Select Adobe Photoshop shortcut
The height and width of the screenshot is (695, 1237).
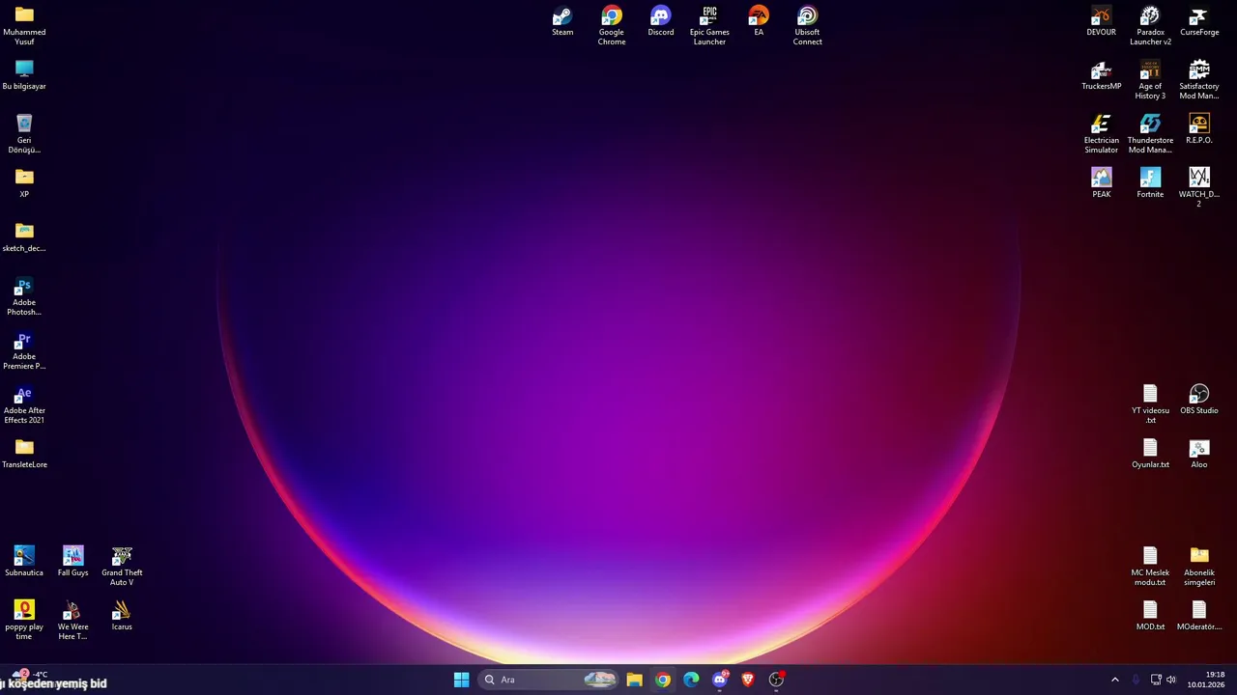click(24, 296)
